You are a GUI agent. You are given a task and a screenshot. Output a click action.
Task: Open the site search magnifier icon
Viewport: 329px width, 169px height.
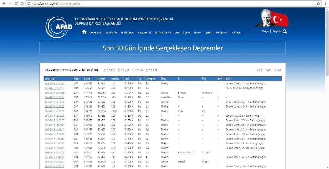(x=285, y=31)
